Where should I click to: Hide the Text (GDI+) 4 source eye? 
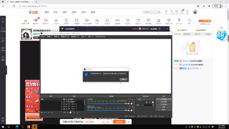click(x=64, y=109)
